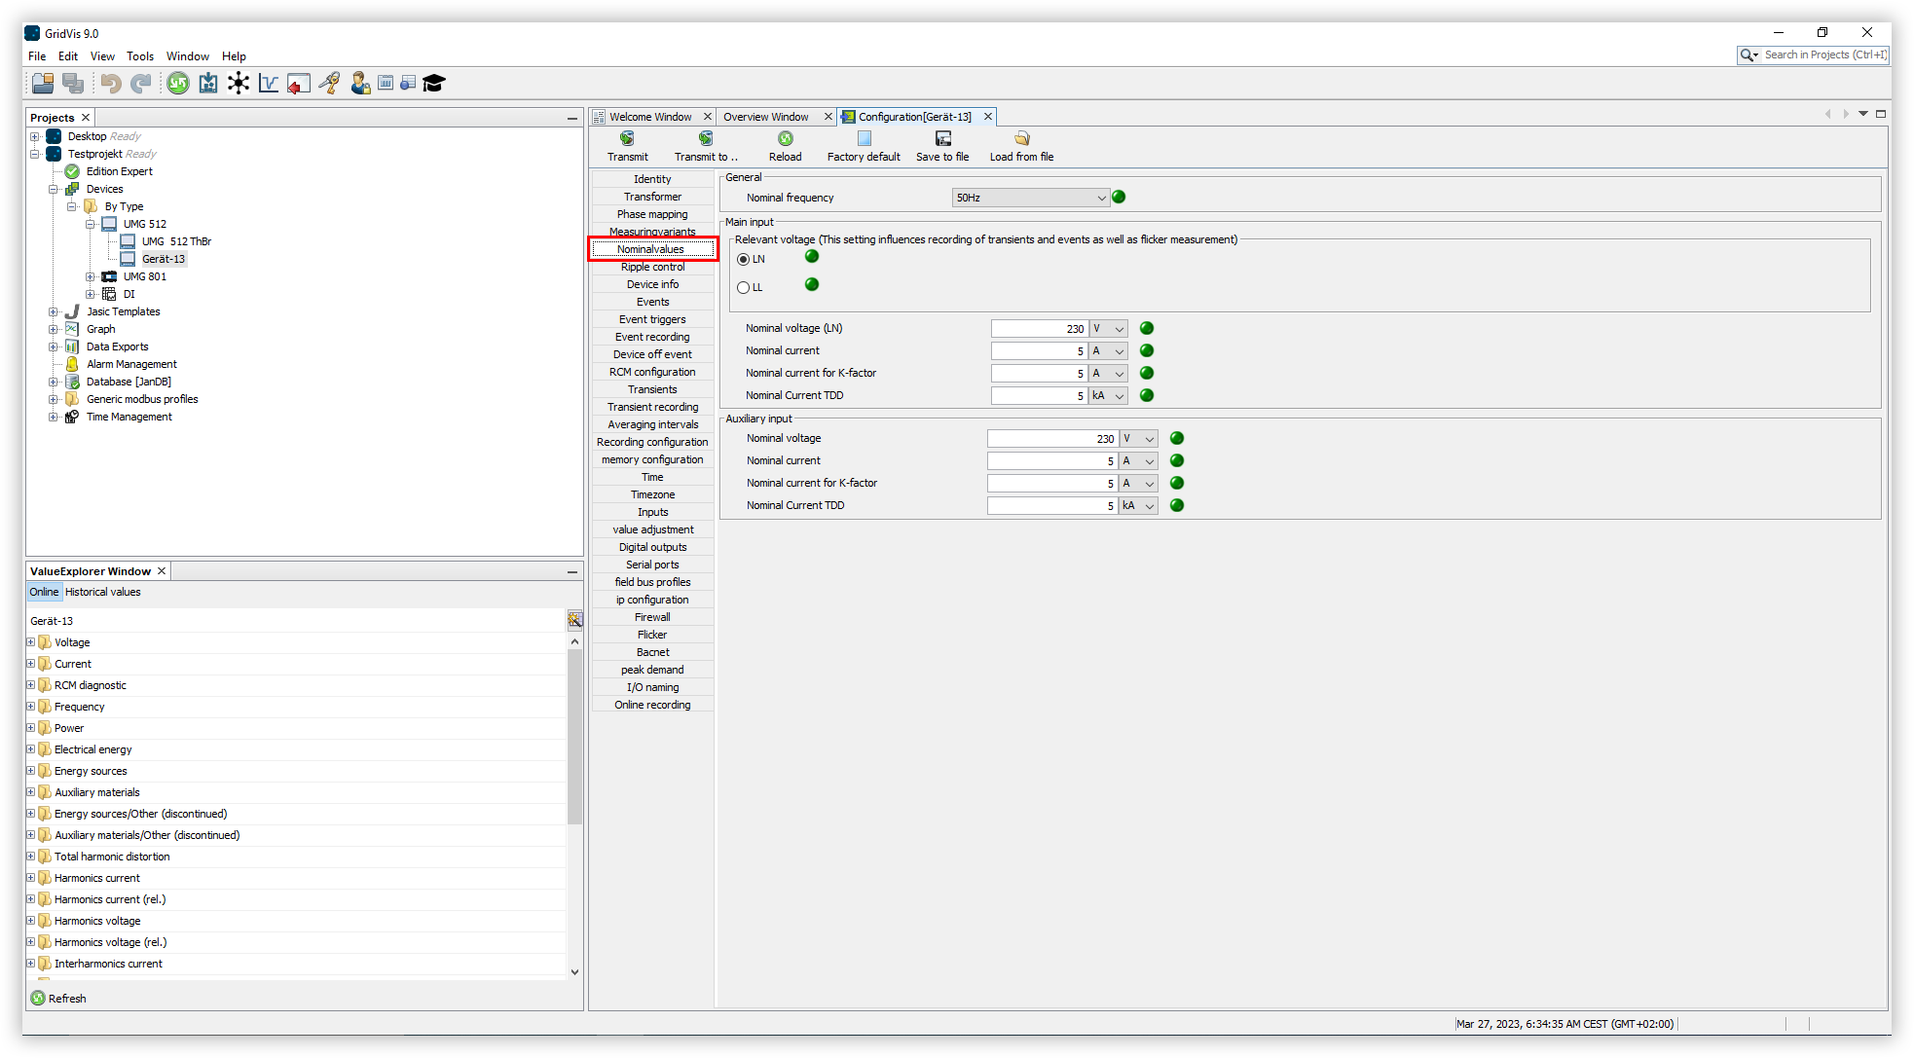Expand the UMG 801 tree node

coord(91,276)
